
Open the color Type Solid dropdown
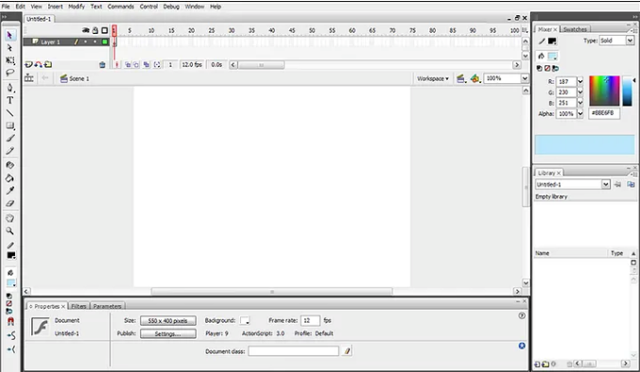click(630, 41)
